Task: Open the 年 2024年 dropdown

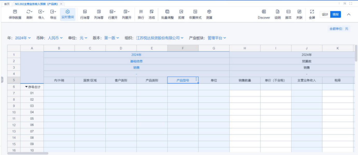Action: 23,38
